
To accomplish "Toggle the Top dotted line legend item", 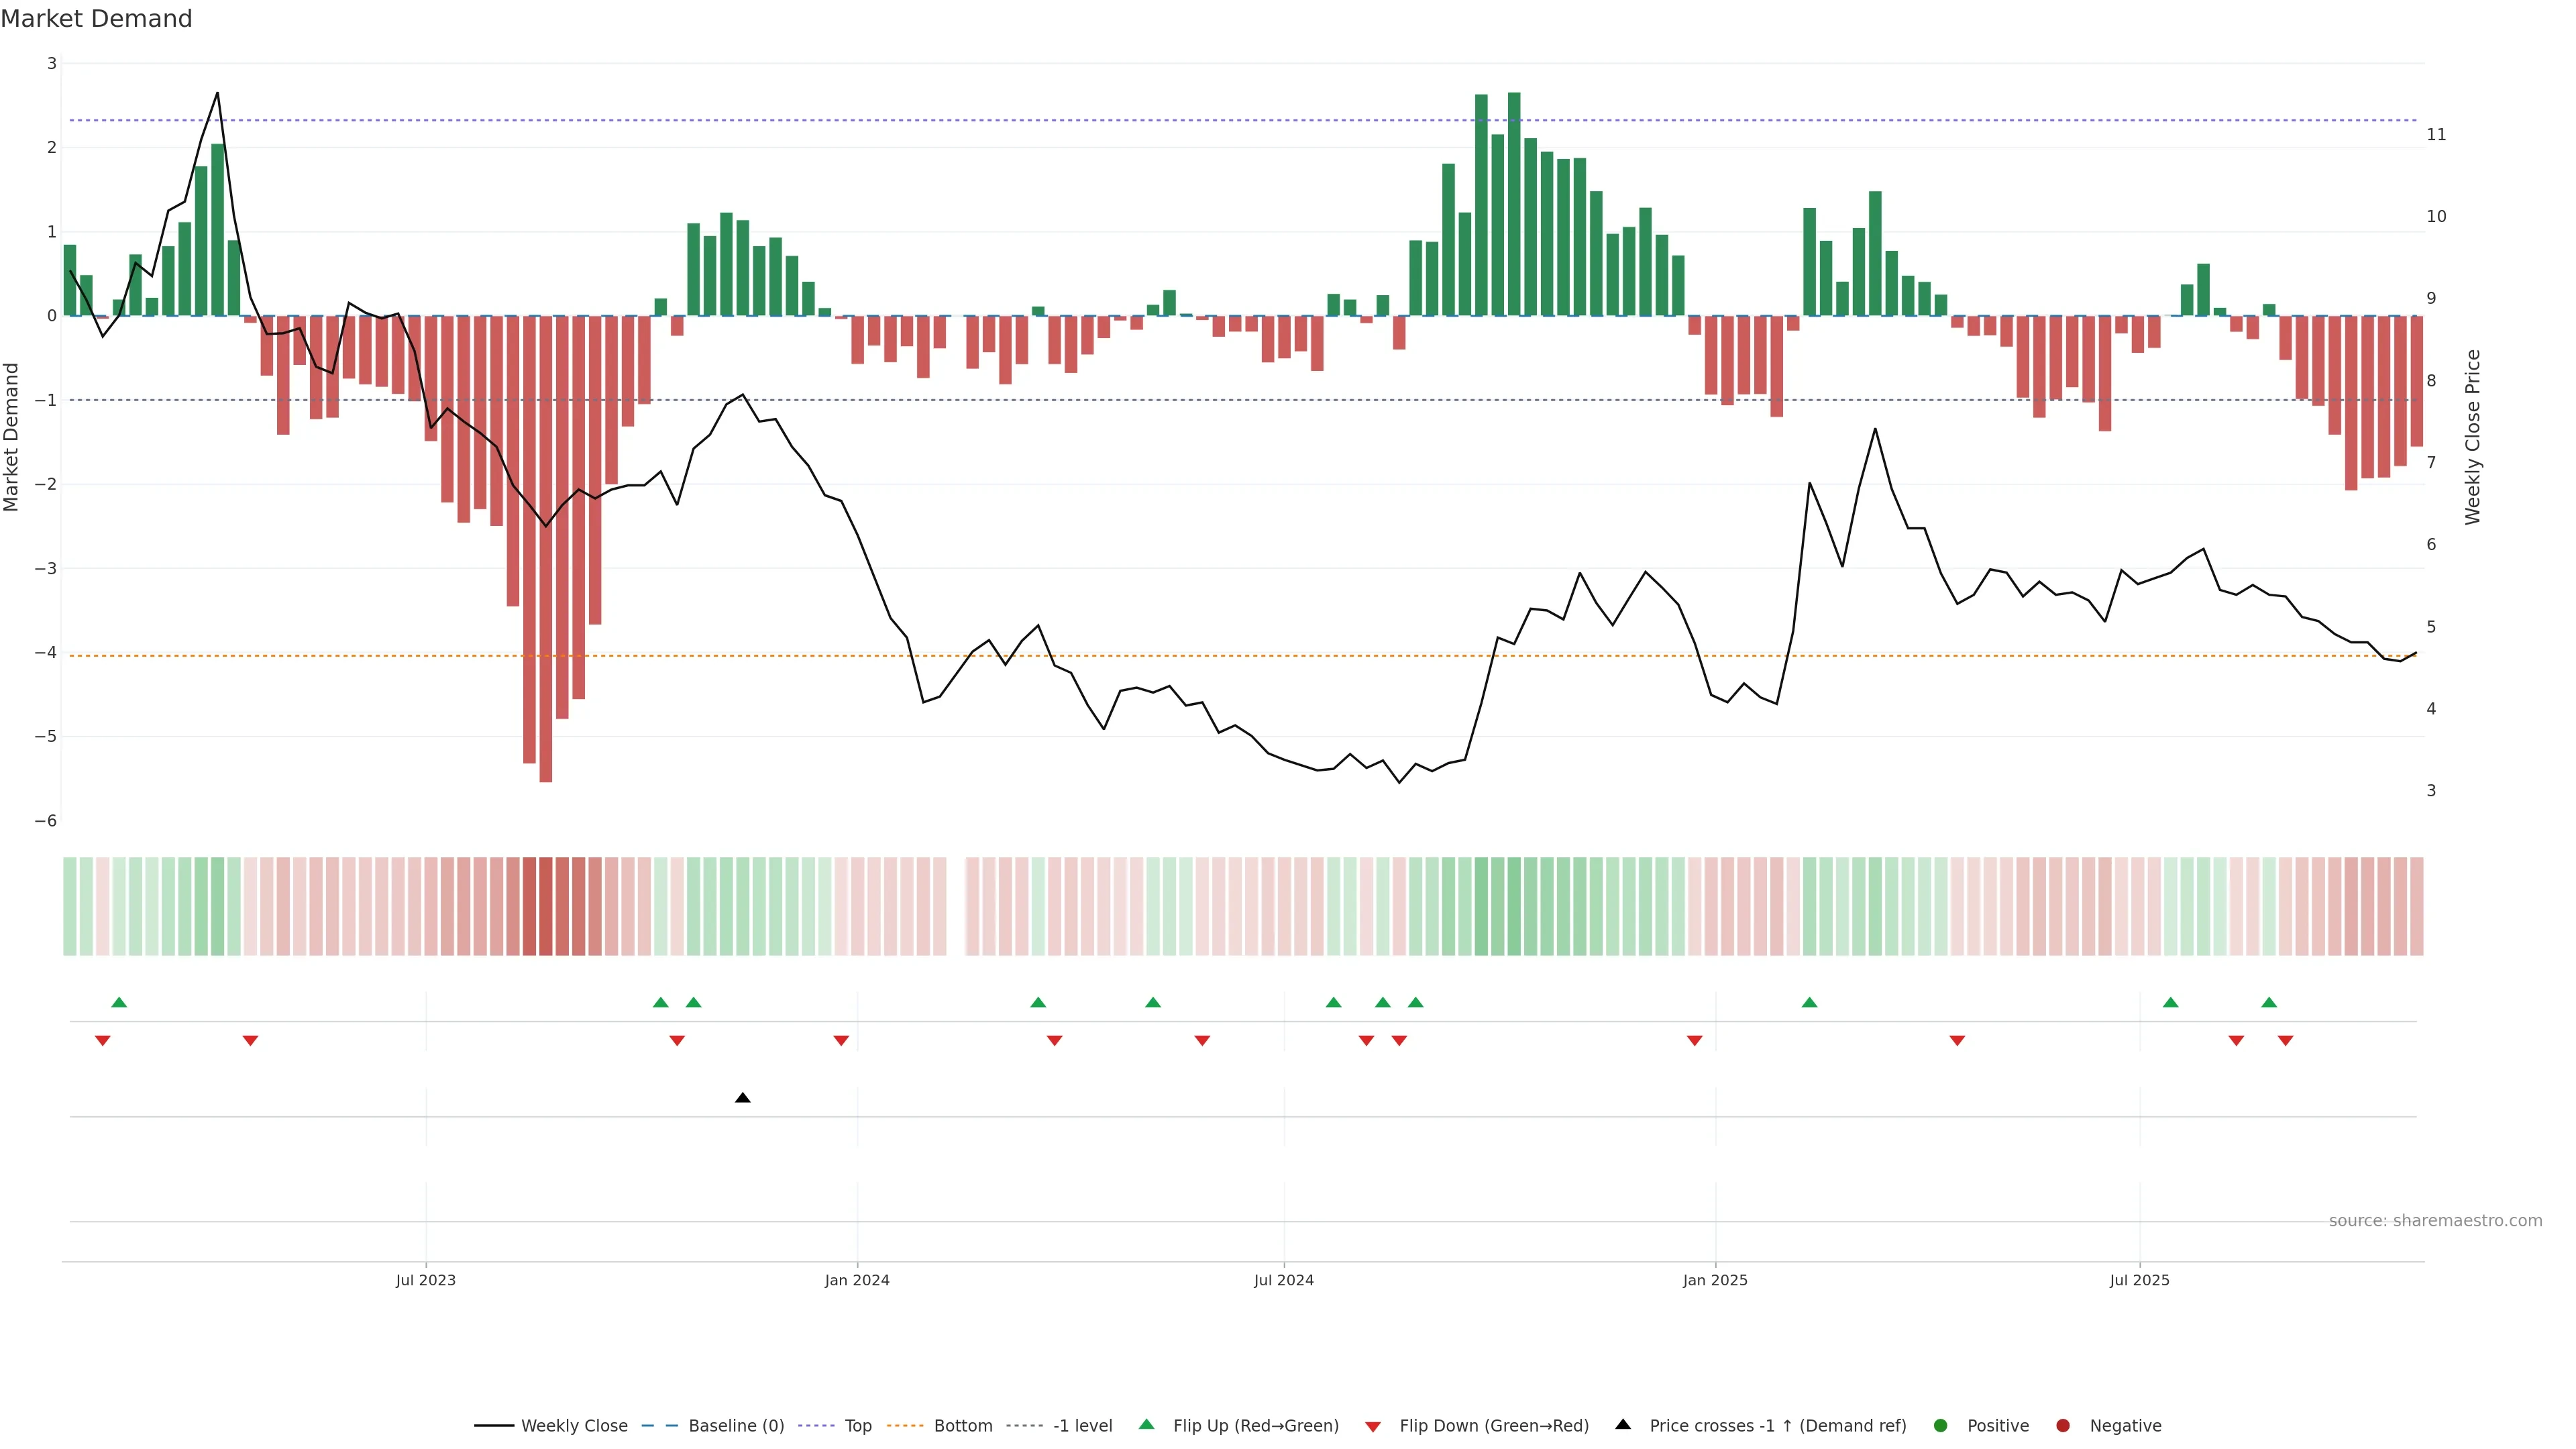I will (857, 1426).
